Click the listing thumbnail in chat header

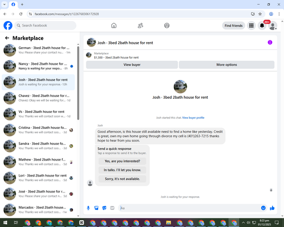[x=91, y=43]
